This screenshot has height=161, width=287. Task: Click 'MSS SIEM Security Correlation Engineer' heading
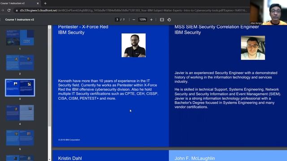pos(217,27)
